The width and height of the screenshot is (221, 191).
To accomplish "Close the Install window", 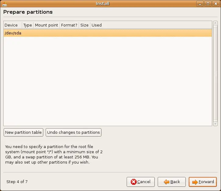I will 216,4.
